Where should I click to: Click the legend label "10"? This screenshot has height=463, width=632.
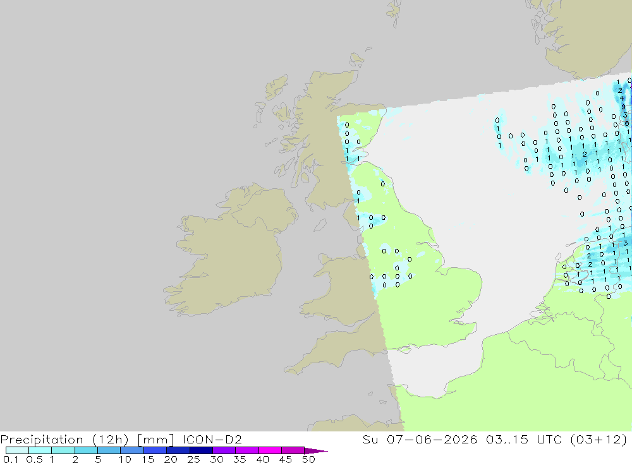point(125,459)
